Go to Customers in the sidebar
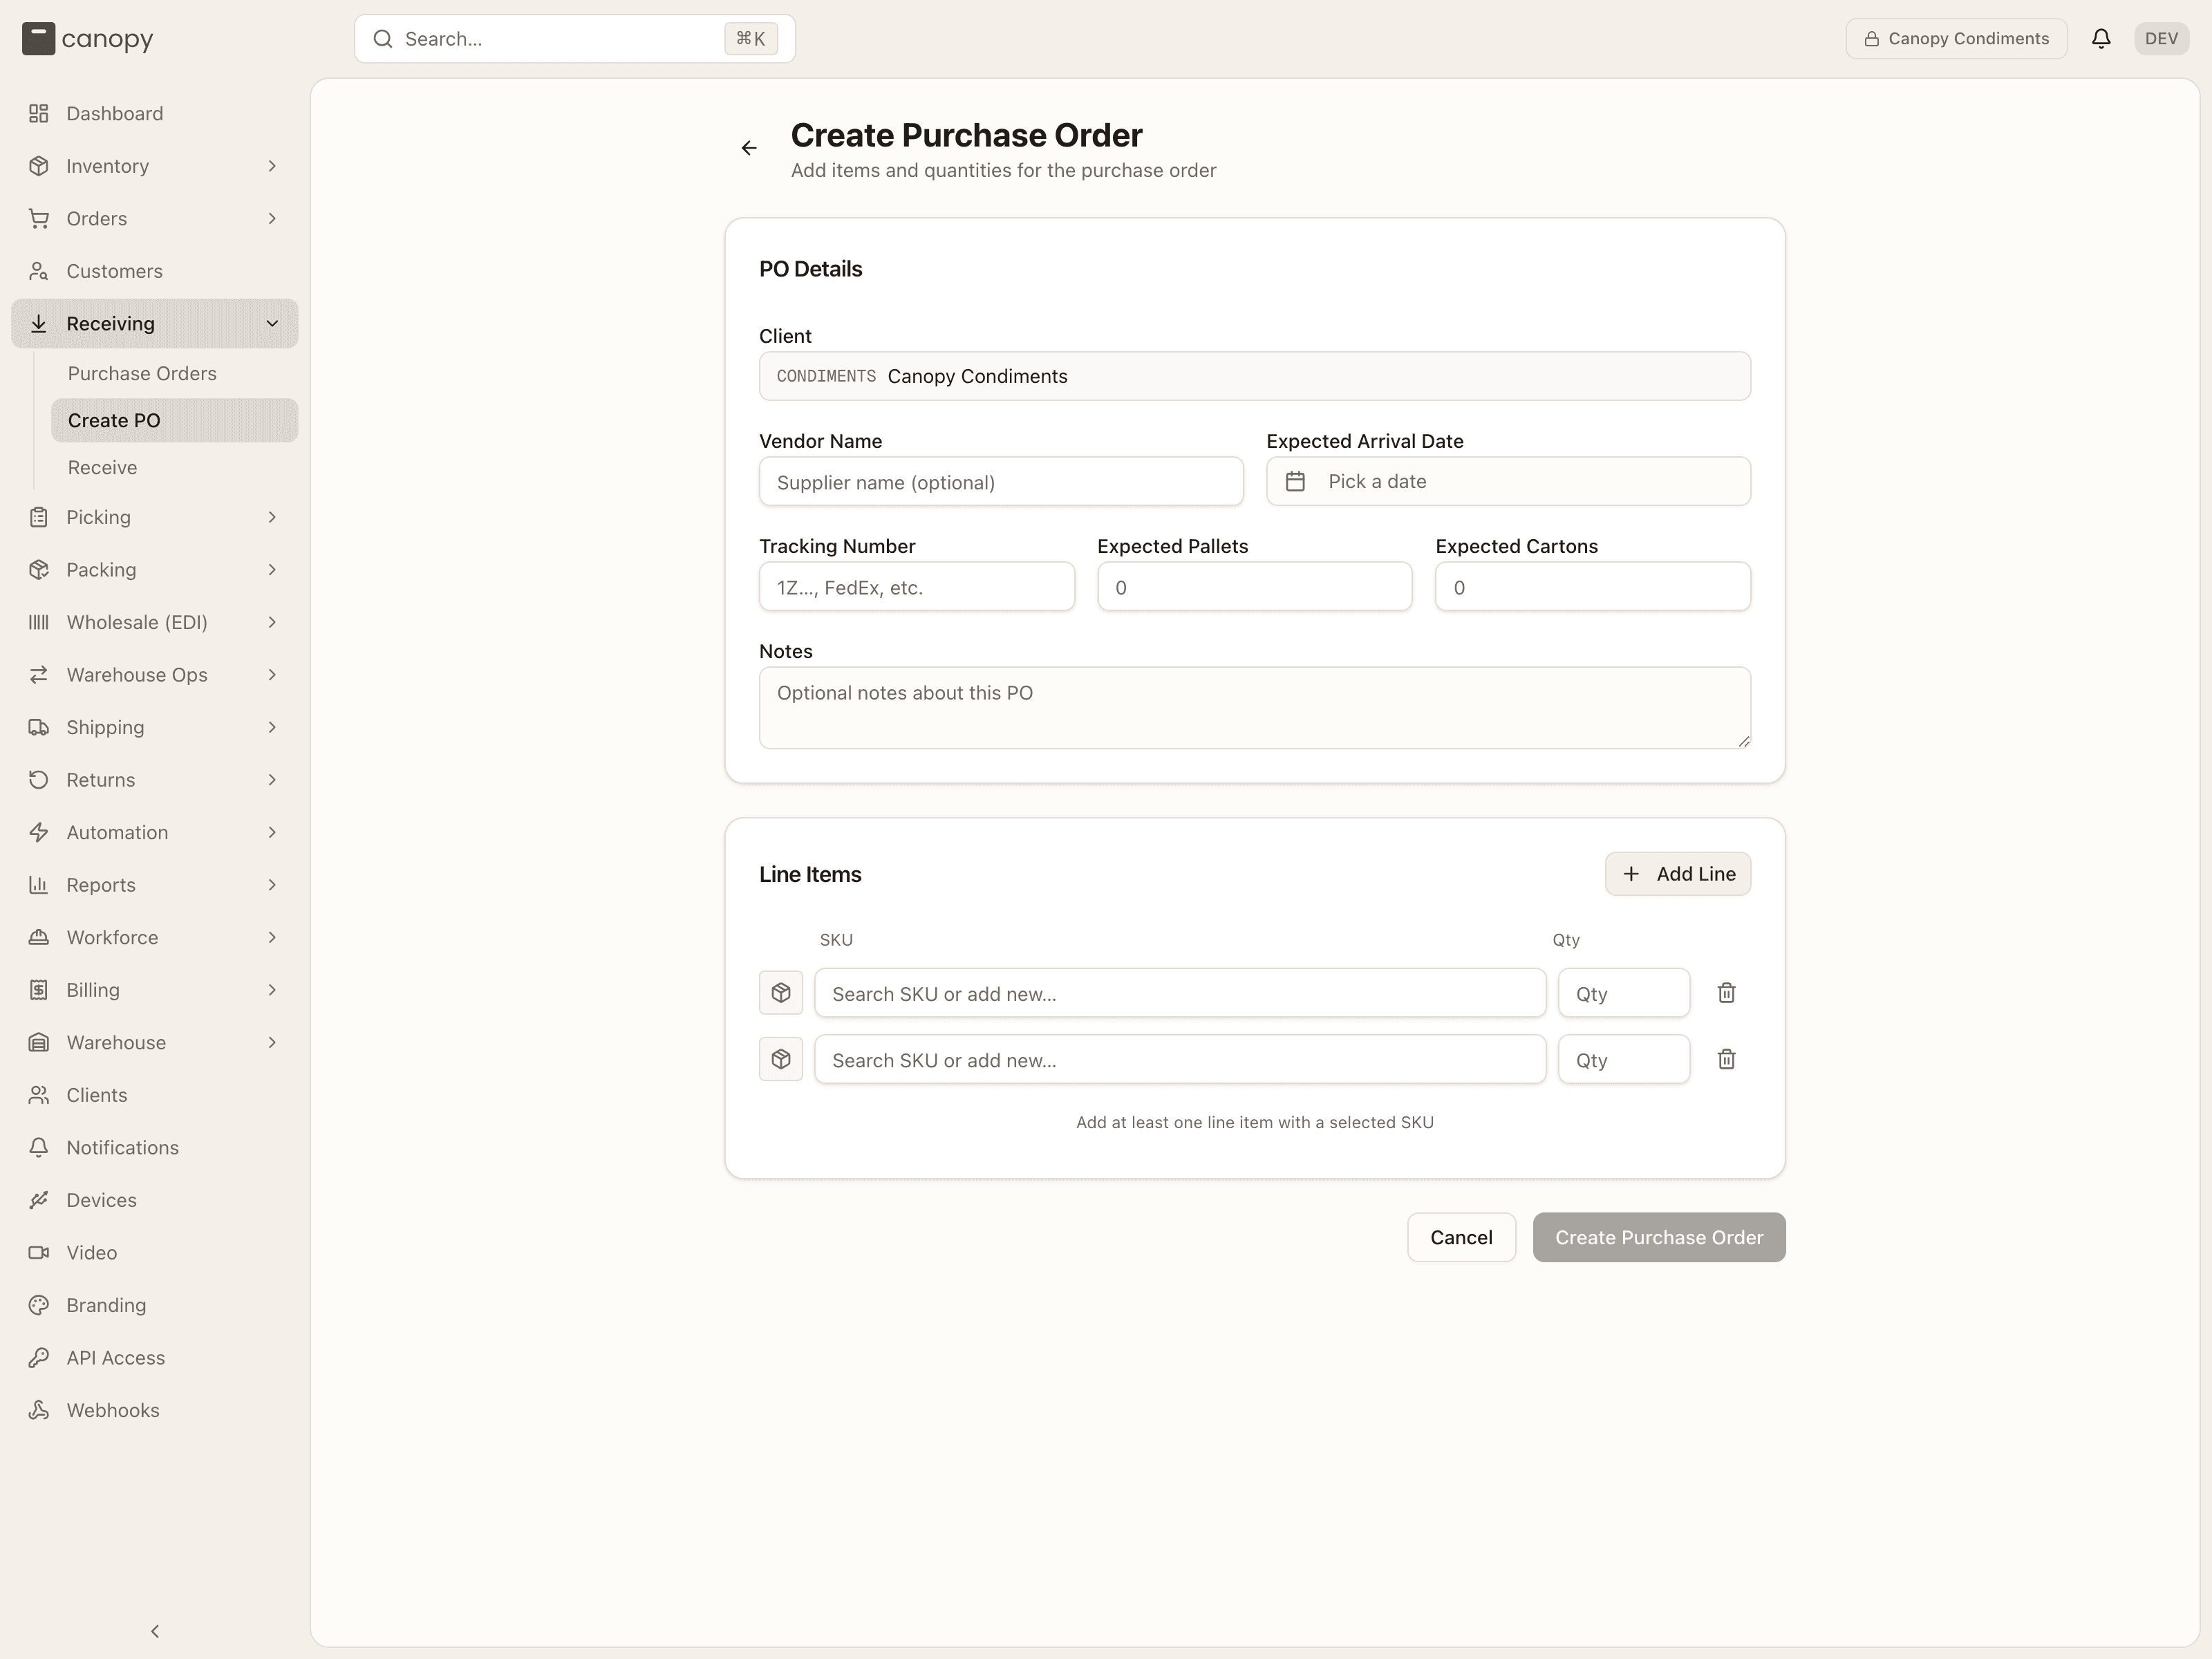Viewport: 2212px width, 1659px height. point(155,271)
